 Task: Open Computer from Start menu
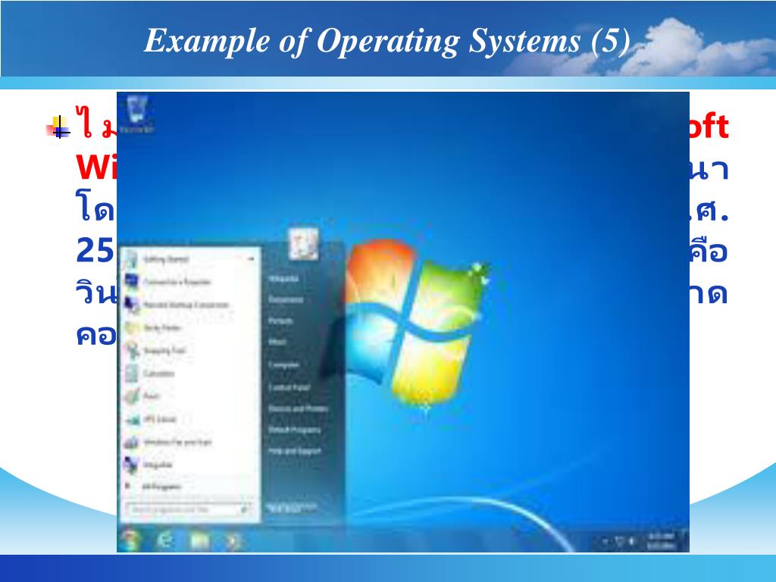tap(283, 365)
